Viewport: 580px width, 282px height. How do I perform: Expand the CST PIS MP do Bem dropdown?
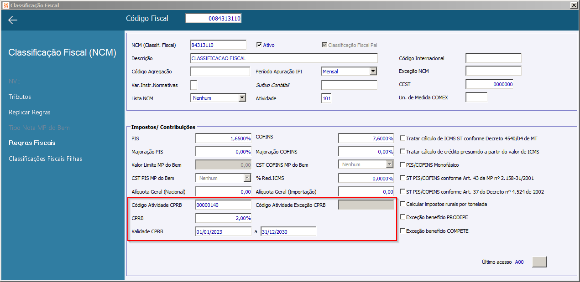click(x=247, y=178)
